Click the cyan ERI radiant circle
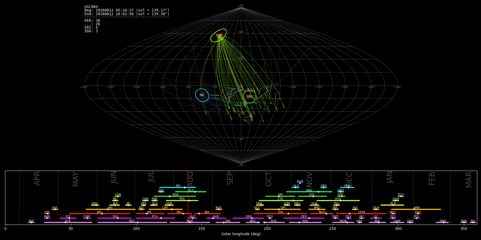The height and width of the screenshot is (240, 481). (x=202, y=95)
